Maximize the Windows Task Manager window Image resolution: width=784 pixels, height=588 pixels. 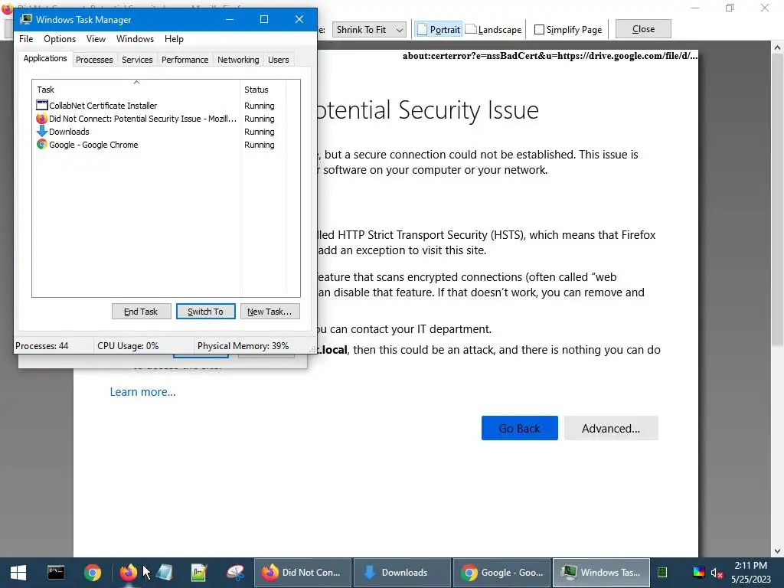[264, 19]
